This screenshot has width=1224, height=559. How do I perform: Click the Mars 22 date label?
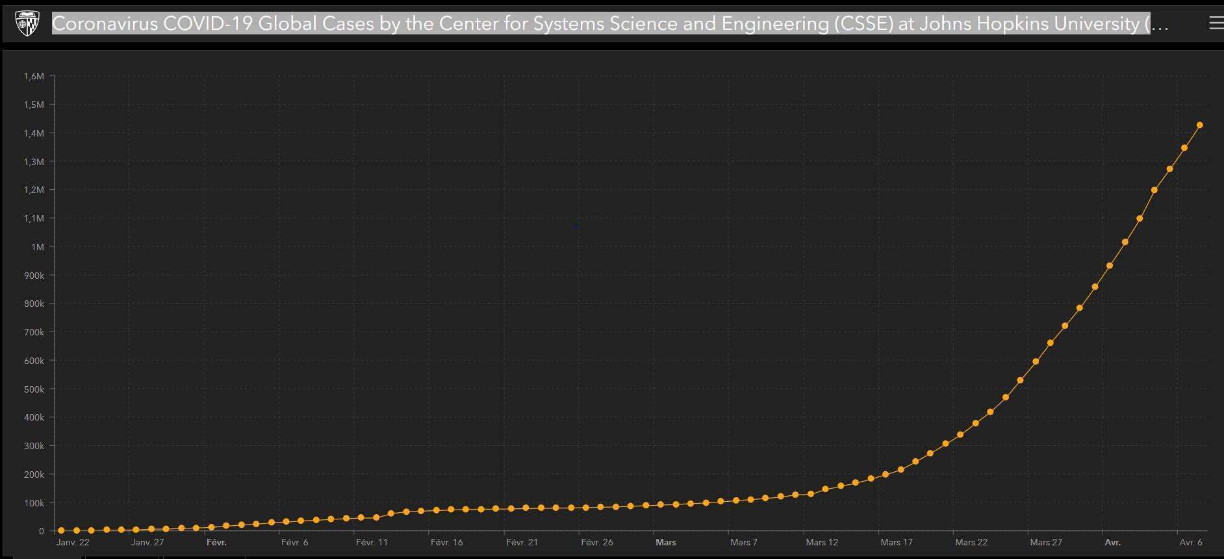coord(971,542)
